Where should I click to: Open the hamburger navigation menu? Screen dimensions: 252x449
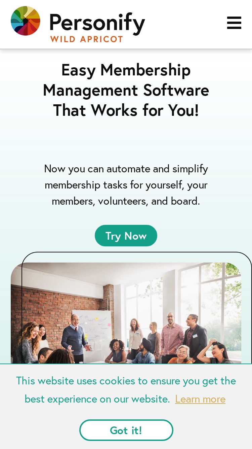pos(234,23)
